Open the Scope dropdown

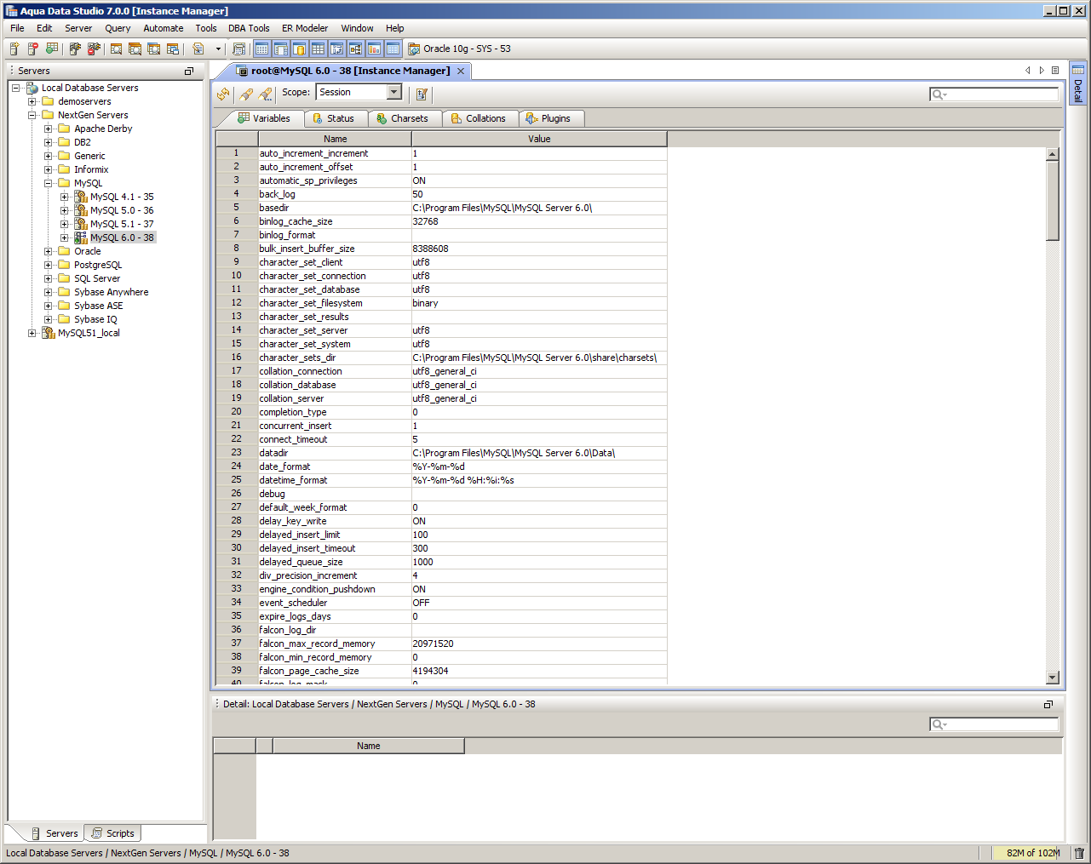[393, 92]
